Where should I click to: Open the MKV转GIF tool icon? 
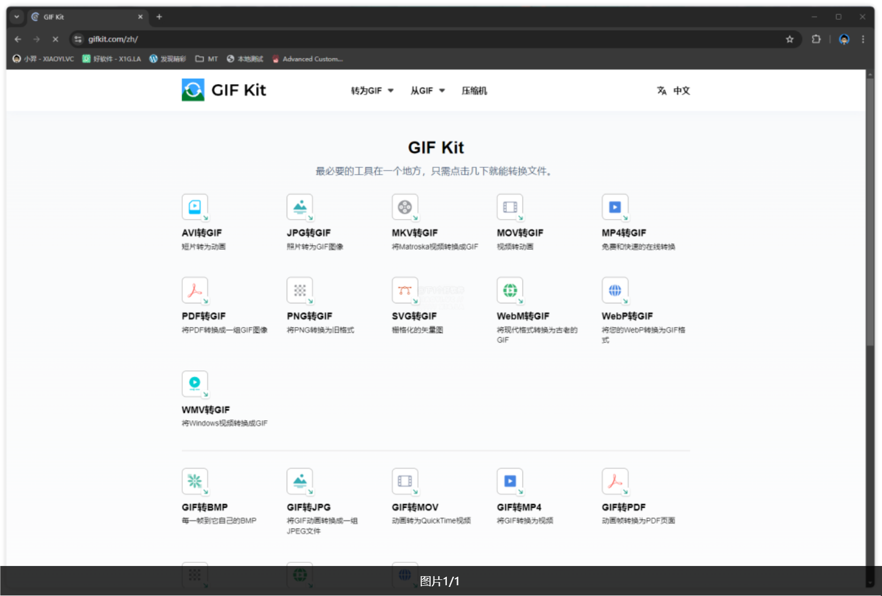click(405, 207)
